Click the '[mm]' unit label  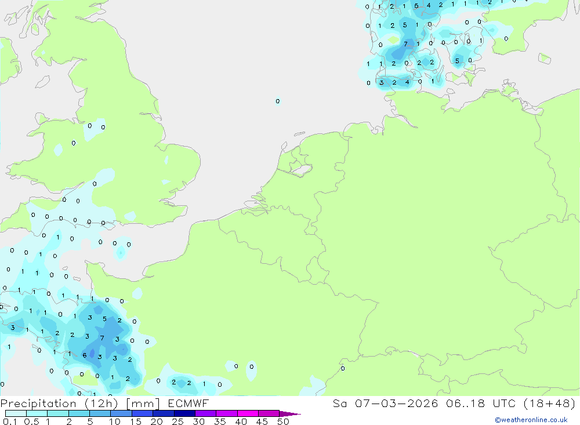click(x=143, y=404)
